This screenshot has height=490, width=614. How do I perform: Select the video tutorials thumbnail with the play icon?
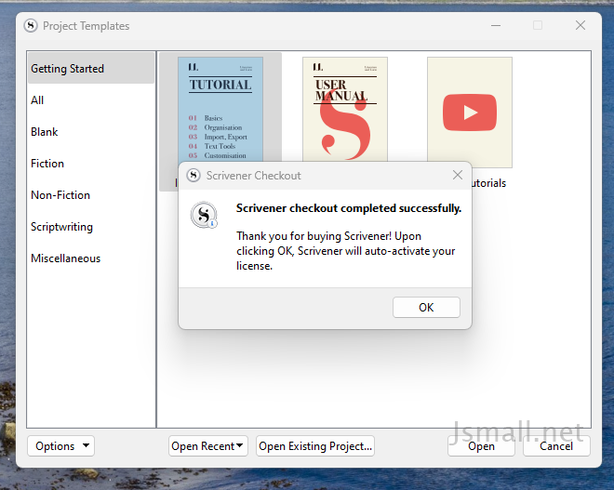coord(470,113)
